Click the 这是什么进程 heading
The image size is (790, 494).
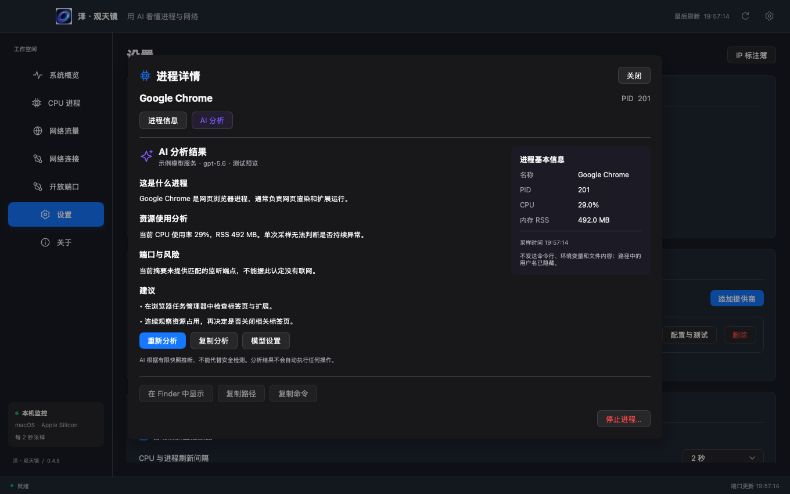click(x=163, y=183)
